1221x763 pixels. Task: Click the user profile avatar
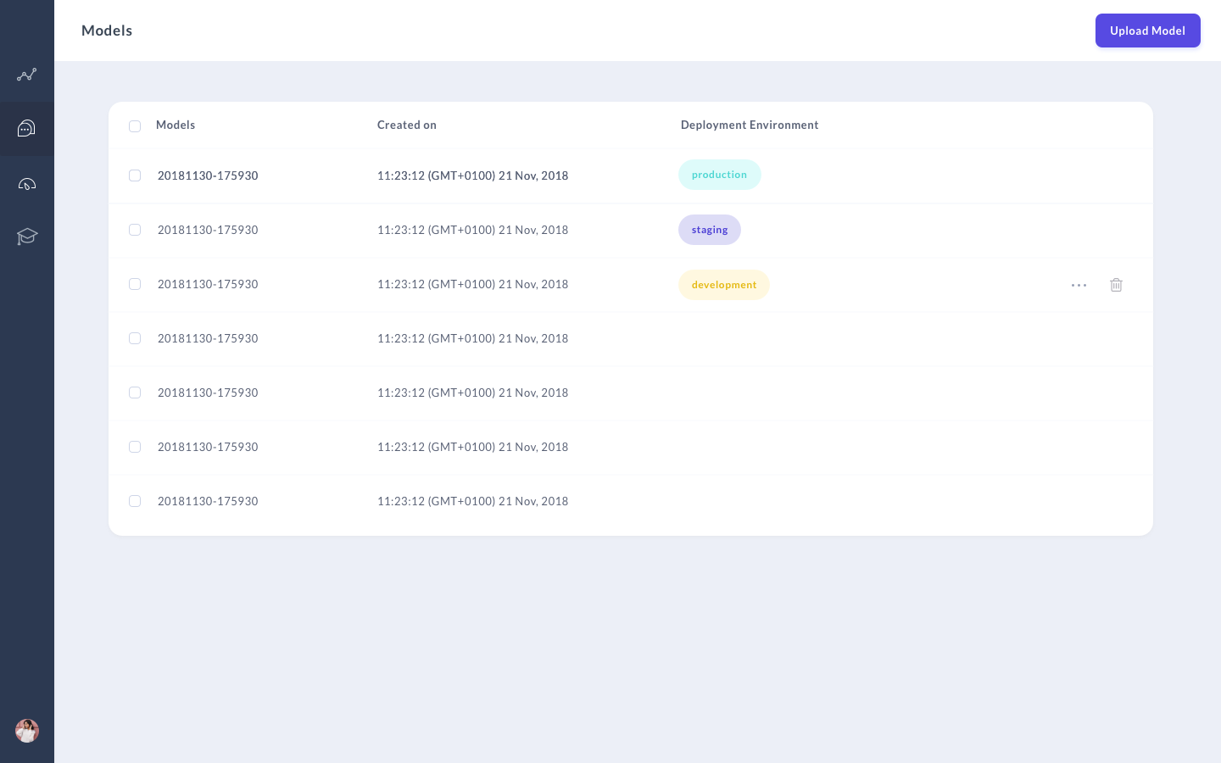click(27, 731)
